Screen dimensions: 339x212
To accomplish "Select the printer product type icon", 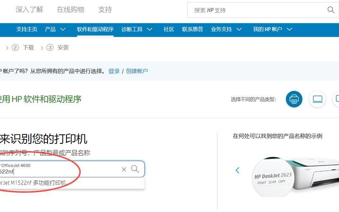I will [294, 99].
